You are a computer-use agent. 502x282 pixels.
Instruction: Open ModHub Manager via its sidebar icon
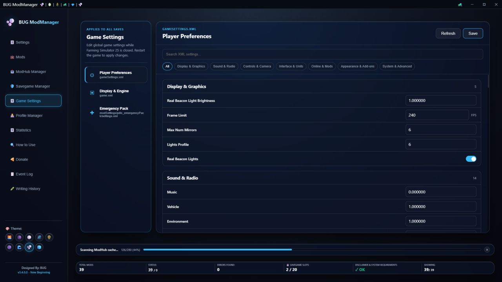tap(12, 72)
